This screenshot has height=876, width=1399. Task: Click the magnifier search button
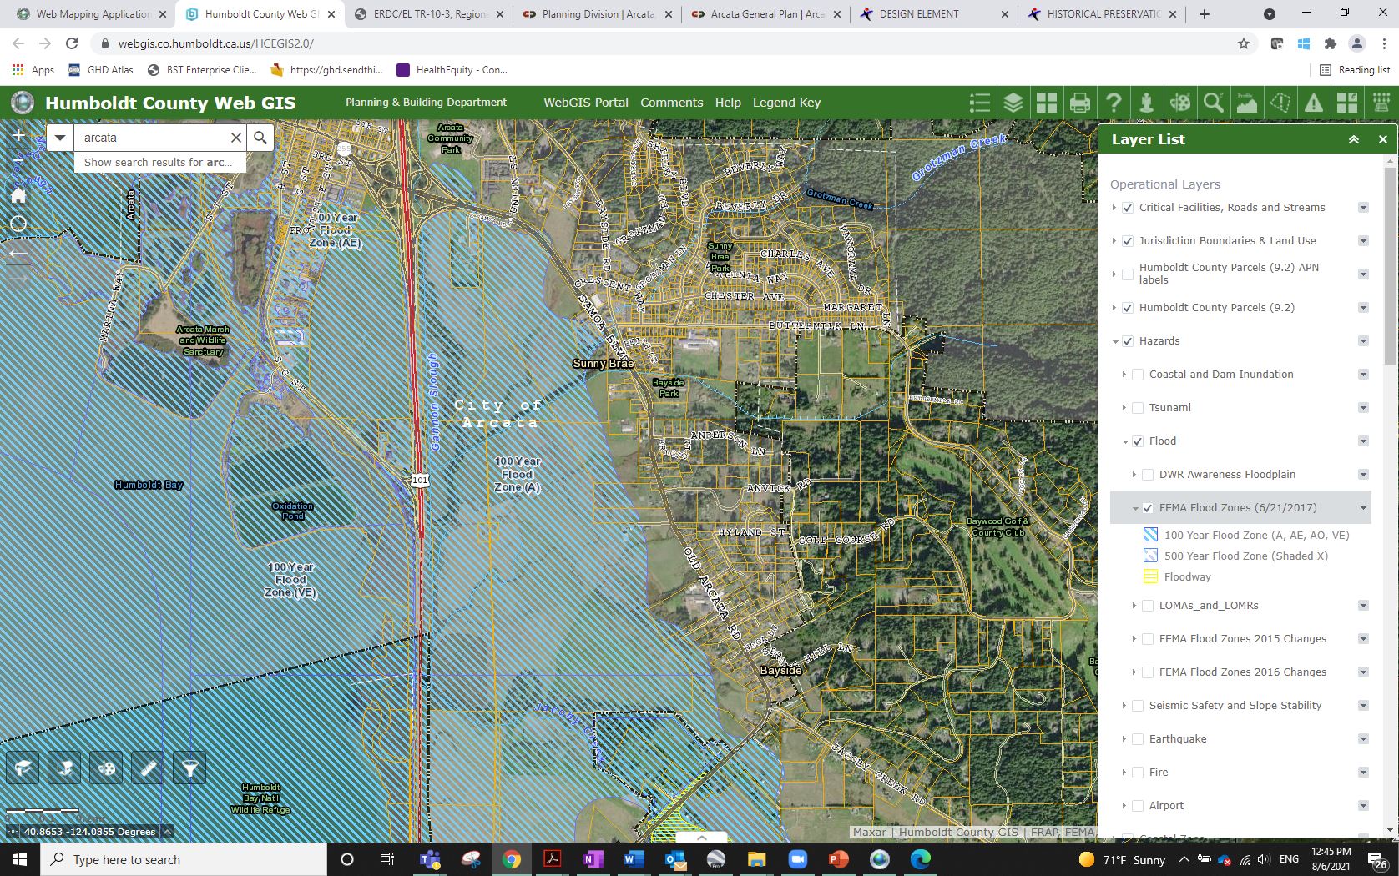pyautogui.click(x=260, y=138)
